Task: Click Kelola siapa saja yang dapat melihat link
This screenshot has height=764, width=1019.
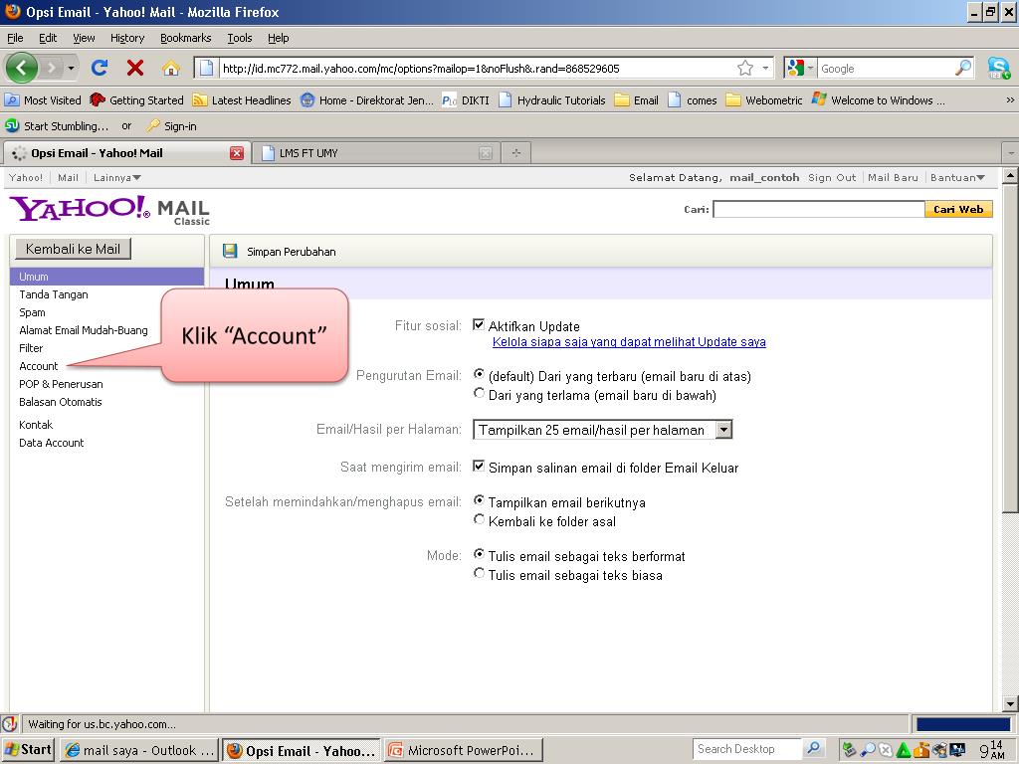Action: (629, 342)
